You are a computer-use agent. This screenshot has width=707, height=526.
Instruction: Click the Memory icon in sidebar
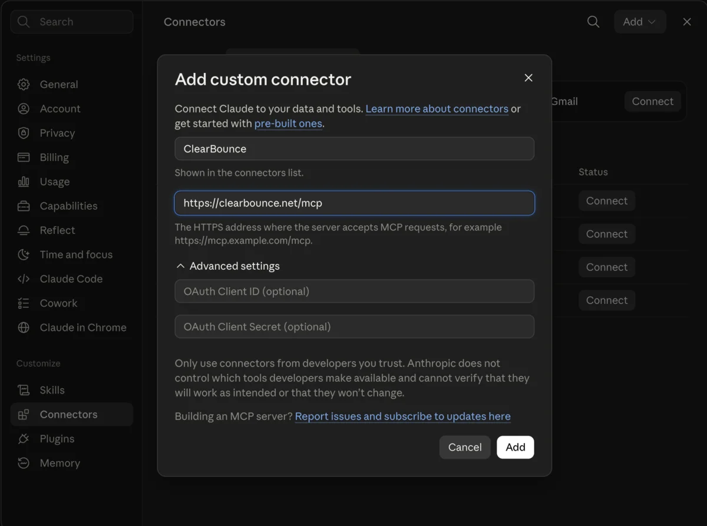pos(24,463)
